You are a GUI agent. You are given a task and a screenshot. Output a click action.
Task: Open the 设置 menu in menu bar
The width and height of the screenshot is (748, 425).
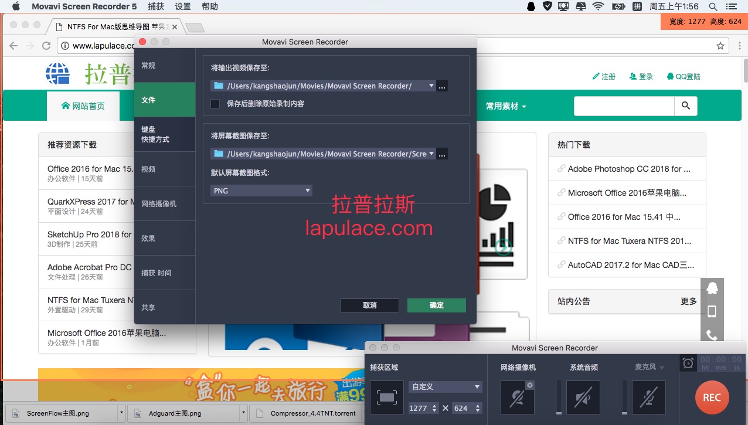[183, 6]
